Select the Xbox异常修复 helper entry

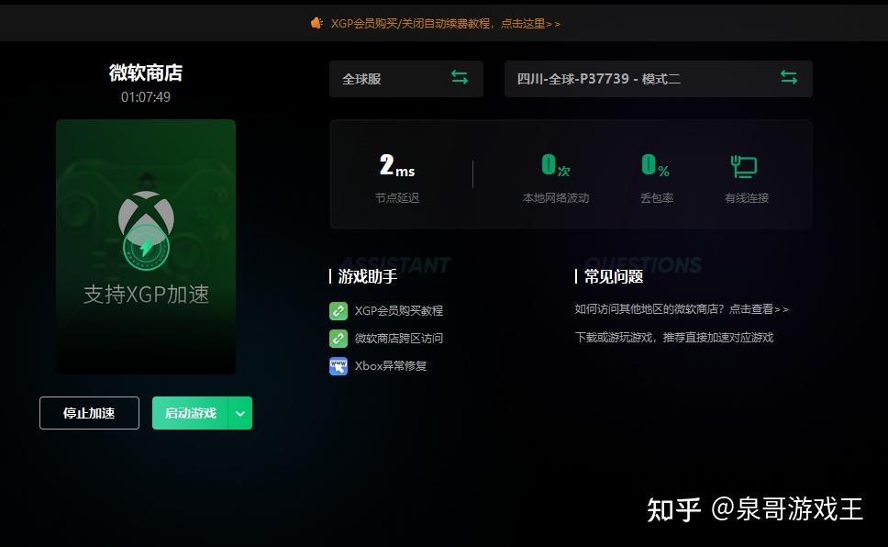tap(393, 365)
